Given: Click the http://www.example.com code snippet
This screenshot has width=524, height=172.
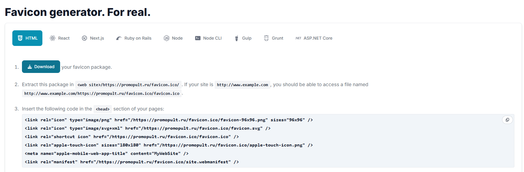Looking at the screenshot, I should point(242,85).
